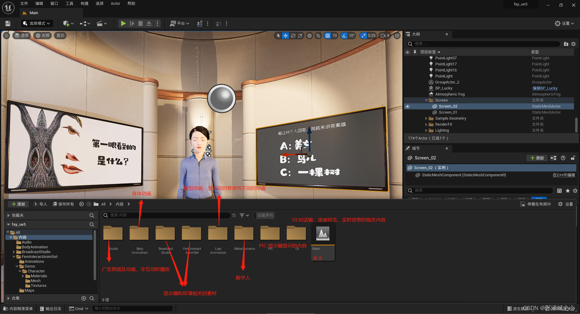Toggle world/local coordinate space globe icon
Image resolution: width=580 pixels, height=314 pixels.
pos(309,36)
